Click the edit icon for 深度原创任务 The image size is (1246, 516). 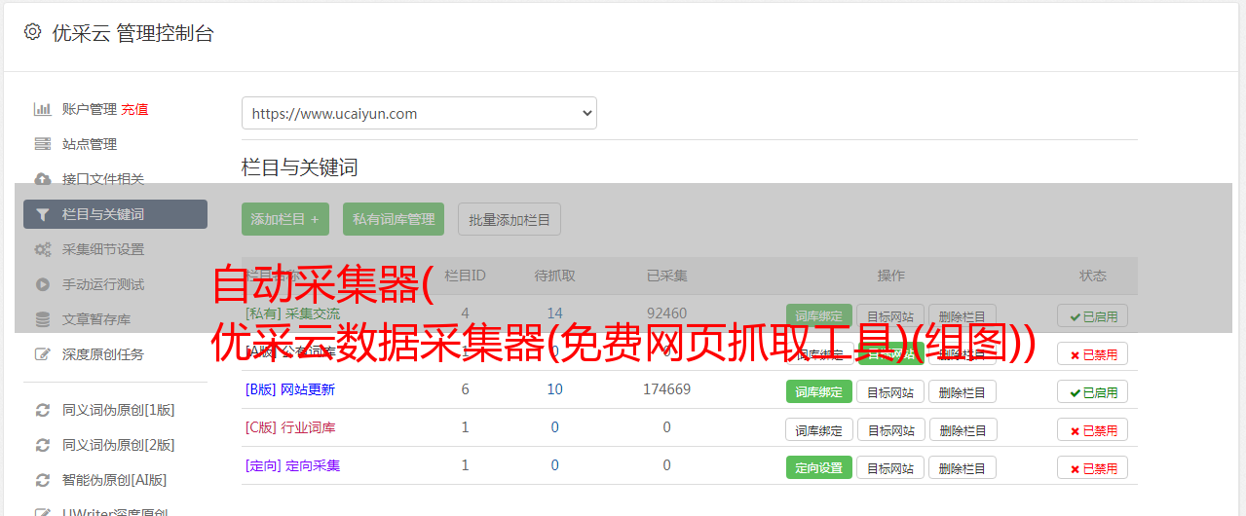pos(43,354)
